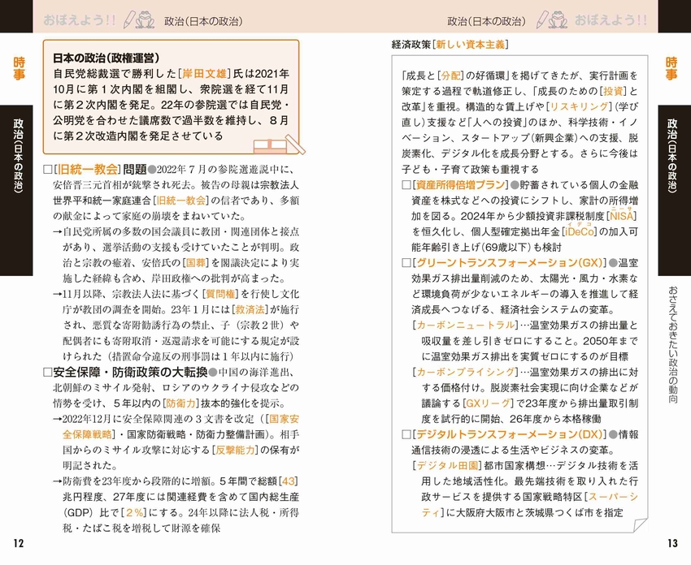
Task: Click page number 12
Action: point(19,543)
